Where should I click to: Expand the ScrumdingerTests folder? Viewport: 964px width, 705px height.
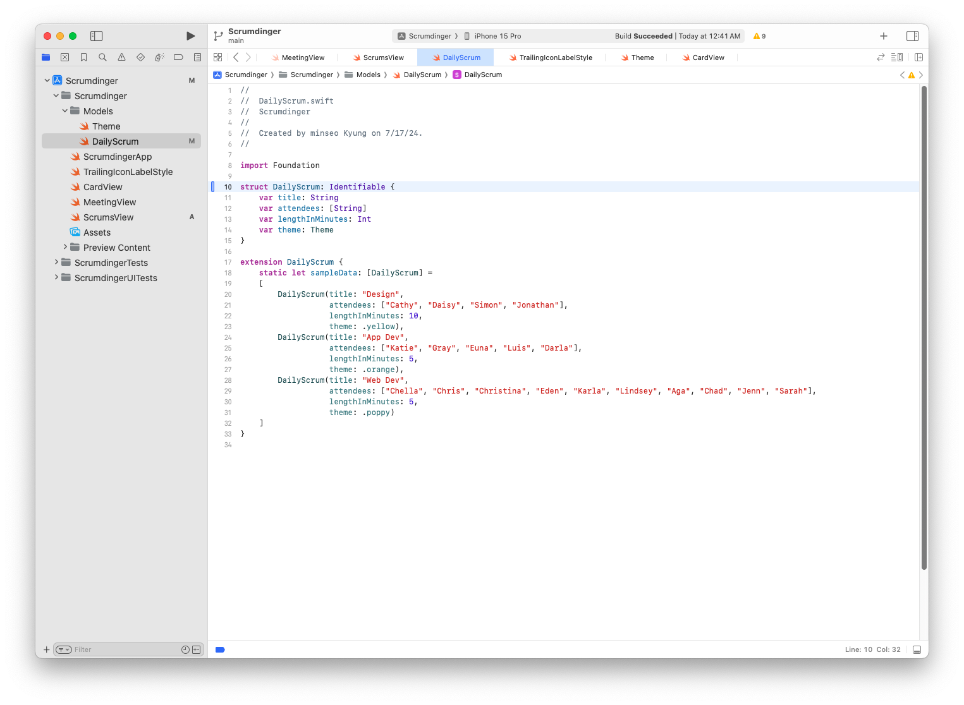(x=56, y=262)
